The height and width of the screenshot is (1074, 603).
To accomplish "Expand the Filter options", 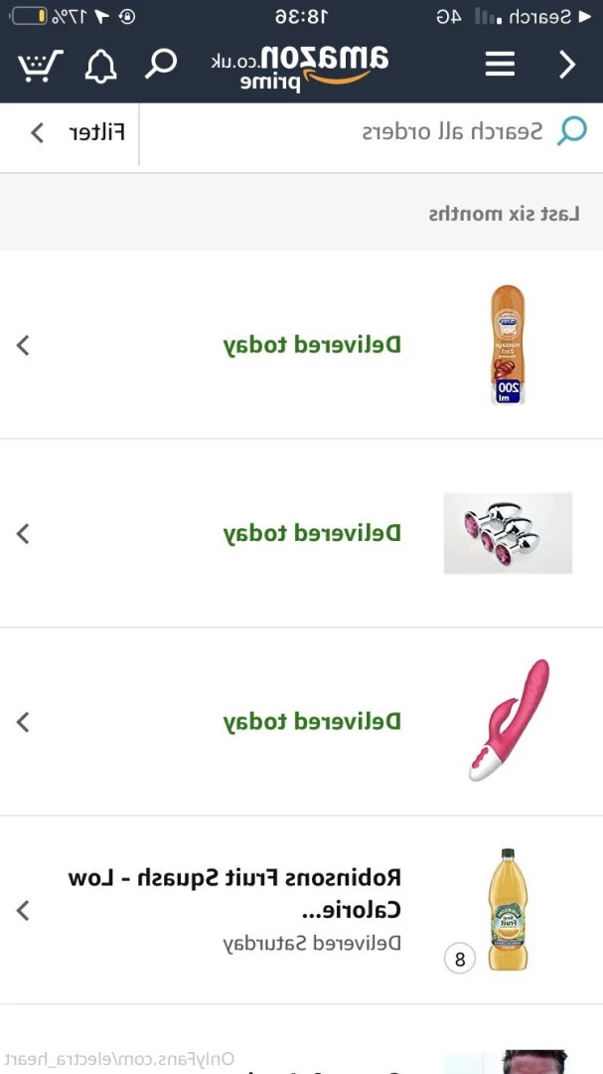I will (77, 132).
